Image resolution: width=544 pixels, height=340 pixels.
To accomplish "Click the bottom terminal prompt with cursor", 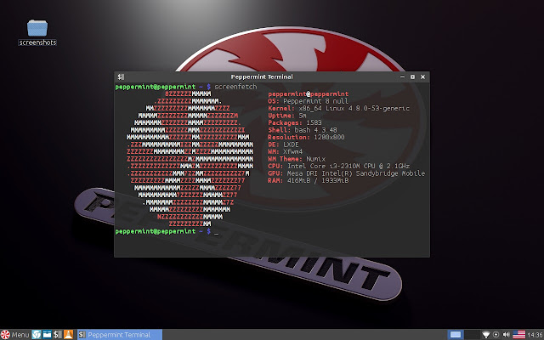I will click(167, 231).
